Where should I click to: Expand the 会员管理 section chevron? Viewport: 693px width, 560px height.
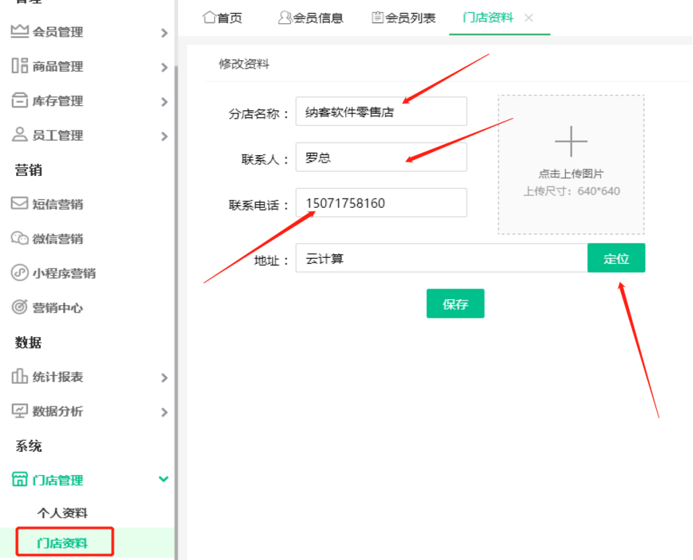(164, 32)
